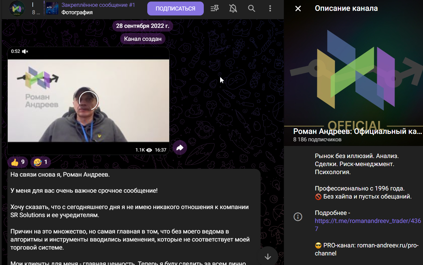Image resolution: width=423 pixels, height=265 pixels.
Task: Click the 'Описание канала' panel title
Action: 346,8
